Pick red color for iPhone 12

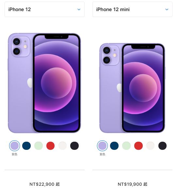pyautogui.click(x=50, y=146)
